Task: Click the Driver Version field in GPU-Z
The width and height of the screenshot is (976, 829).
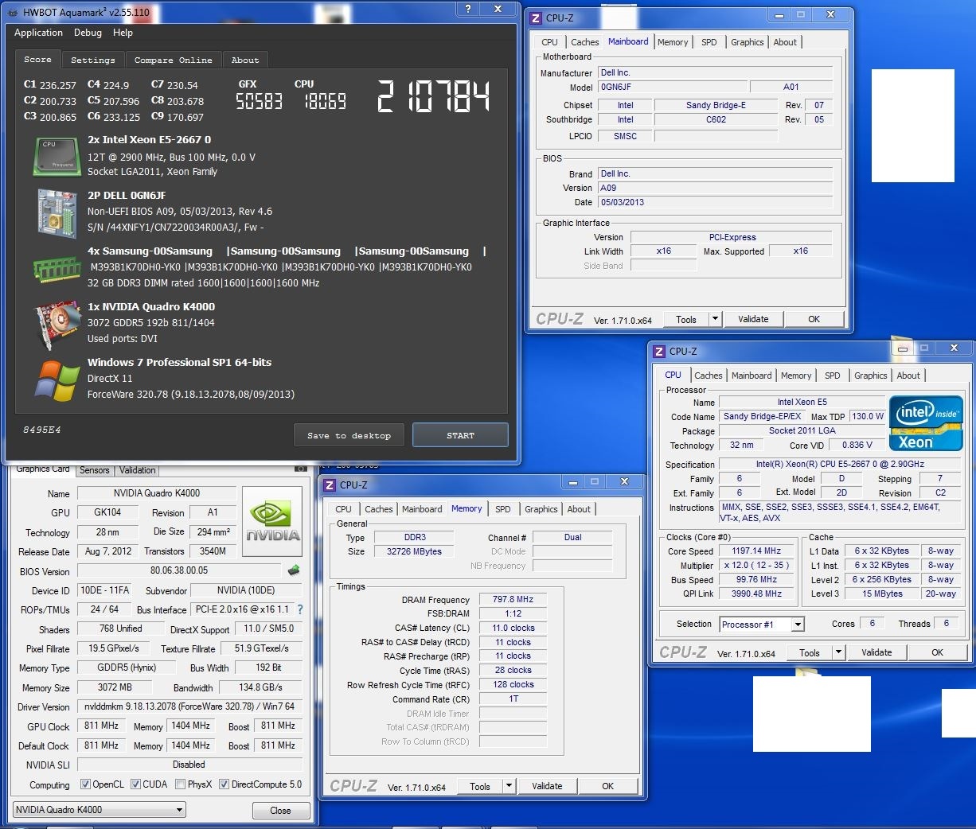Action: (x=189, y=706)
